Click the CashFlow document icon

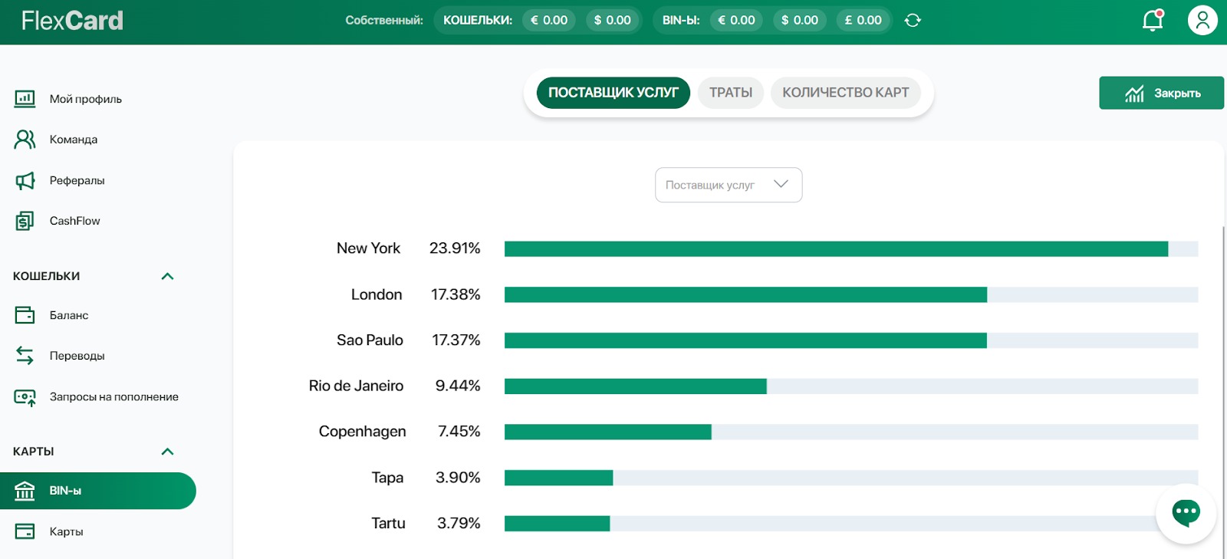pos(25,221)
